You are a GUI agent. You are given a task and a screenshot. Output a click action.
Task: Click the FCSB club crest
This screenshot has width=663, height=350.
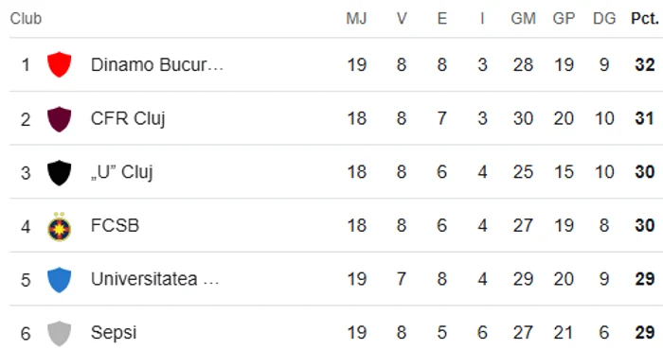(59, 227)
